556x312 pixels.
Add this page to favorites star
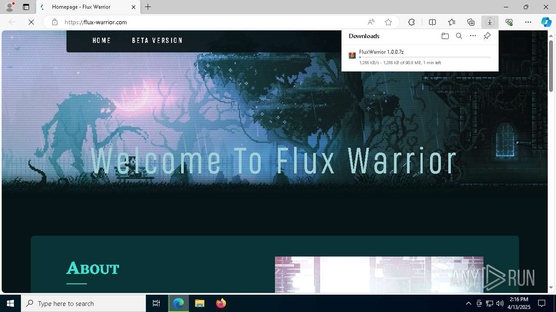(388, 22)
